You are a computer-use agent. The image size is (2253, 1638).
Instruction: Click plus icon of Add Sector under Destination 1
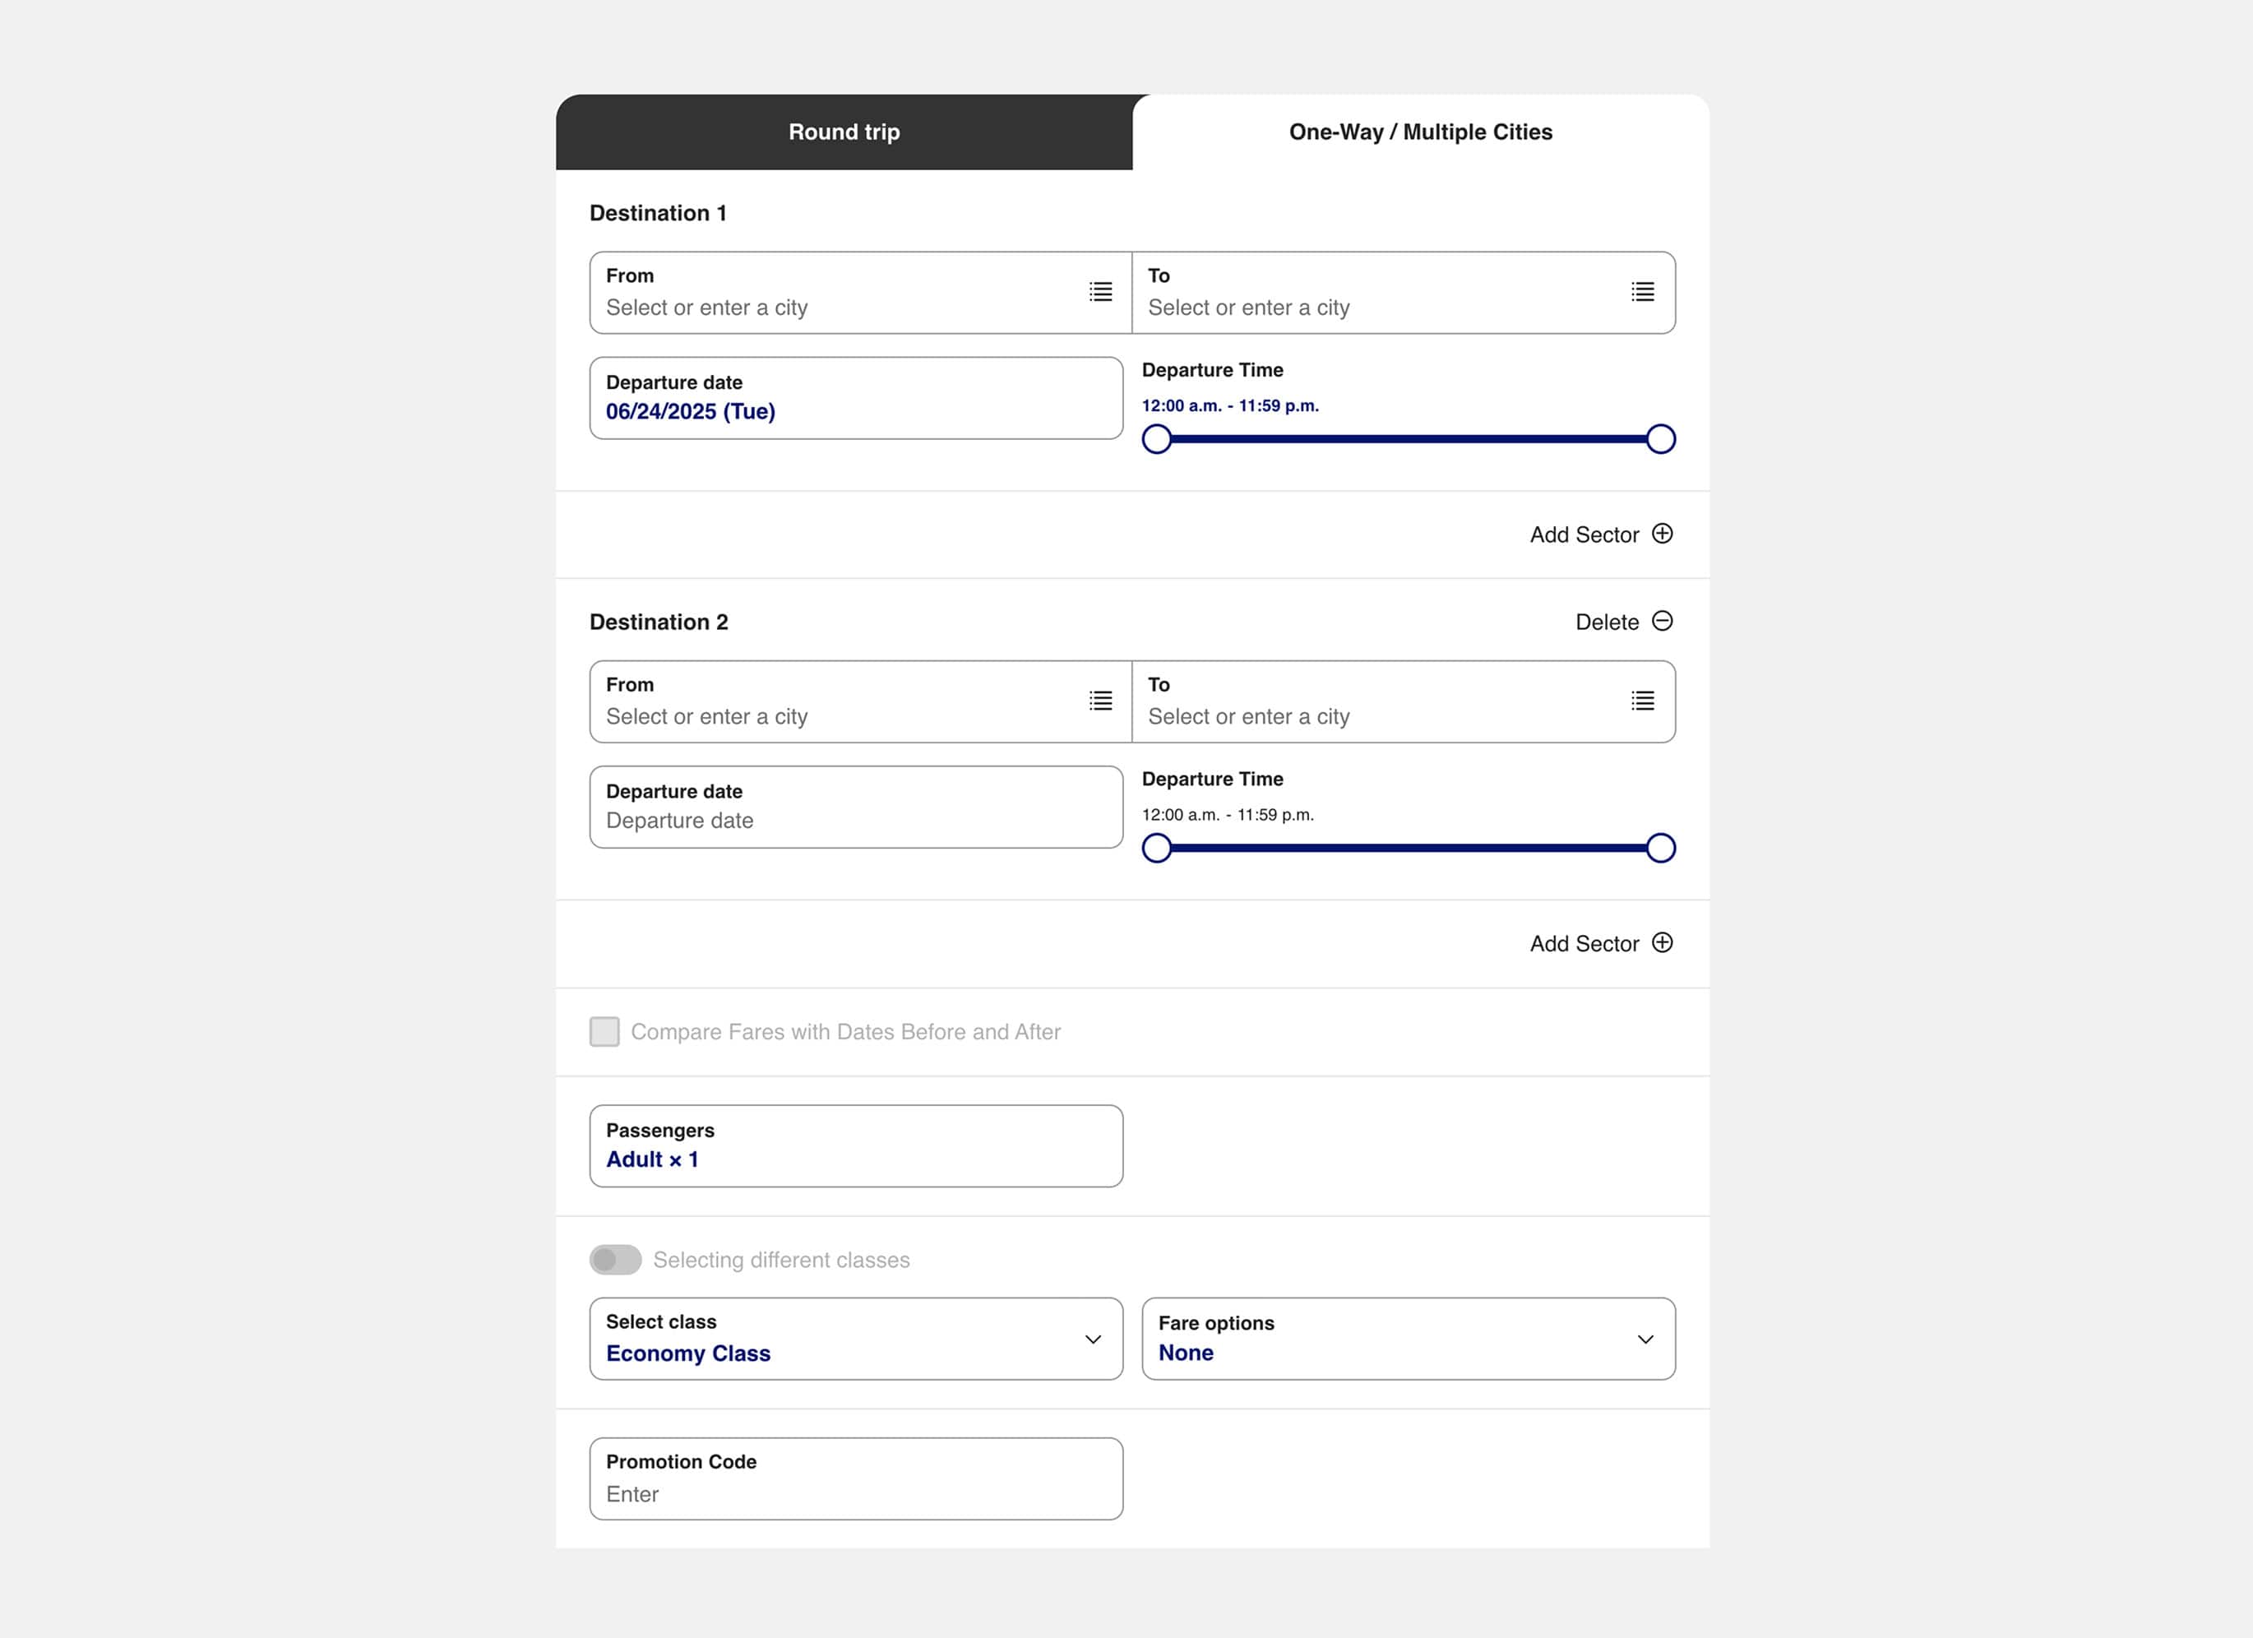(x=1662, y=534)
